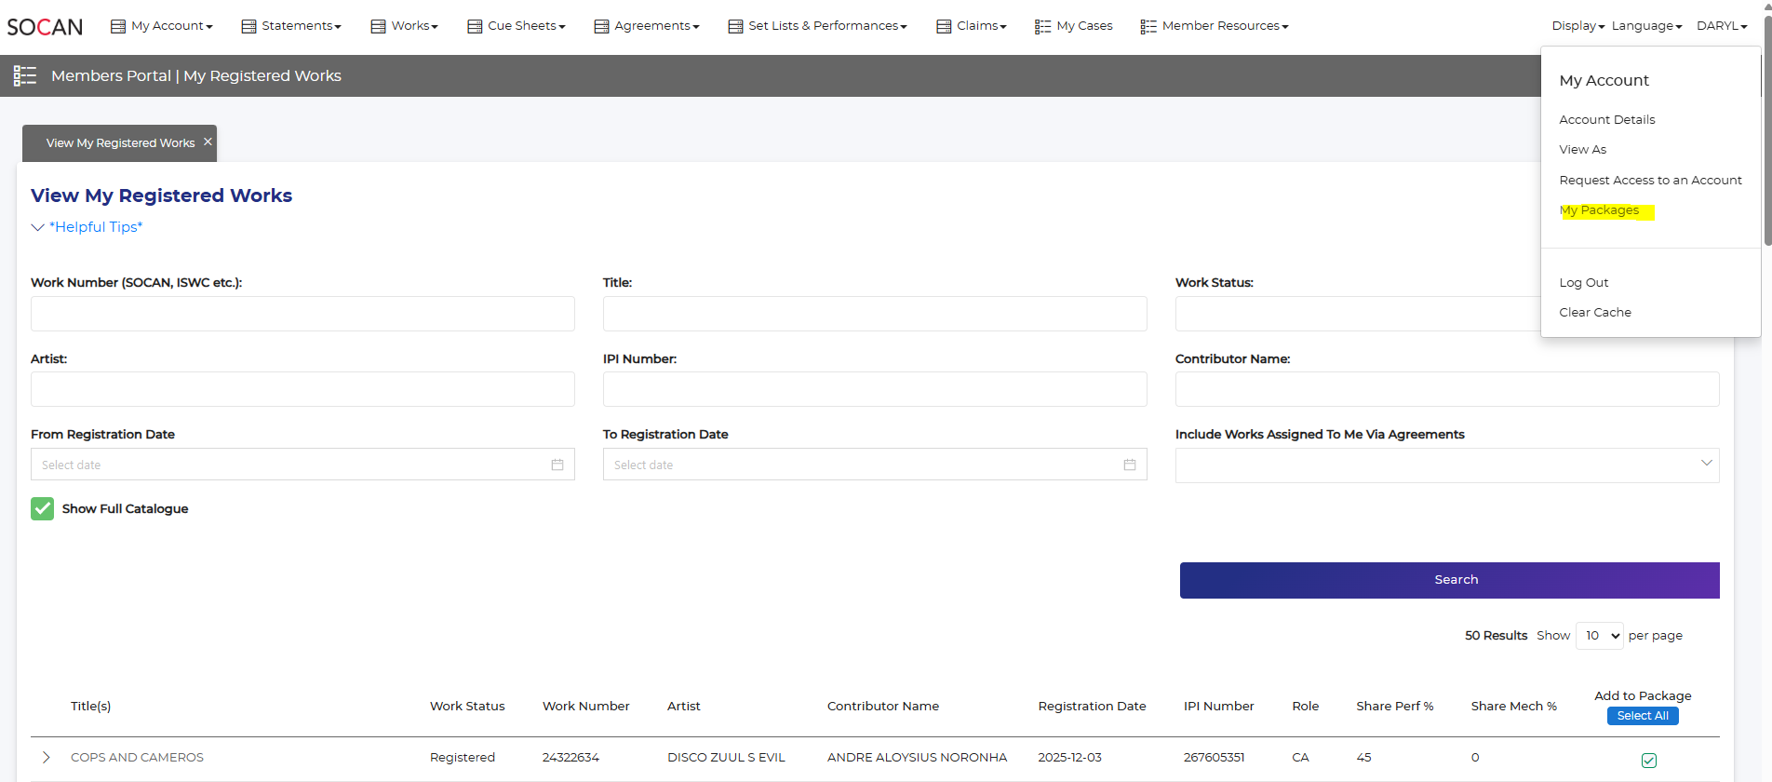
Task: Click the SOCAN logo
Action: pyautogui.click(x=45, y=27)
